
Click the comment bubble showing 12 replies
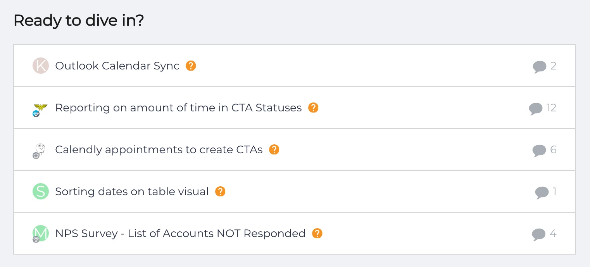pyautogui.click(x=535, y=109)
